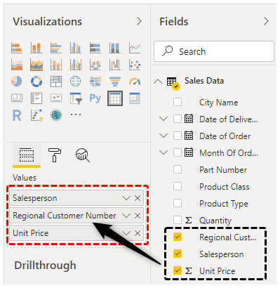
Task: Select the waterfall chart visual
Action: 115,65
